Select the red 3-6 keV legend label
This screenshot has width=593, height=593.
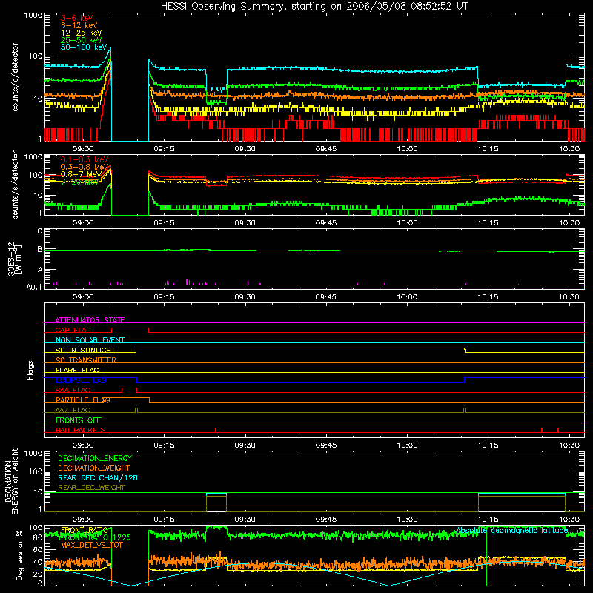pyautogui.click(x=76, y=18)
